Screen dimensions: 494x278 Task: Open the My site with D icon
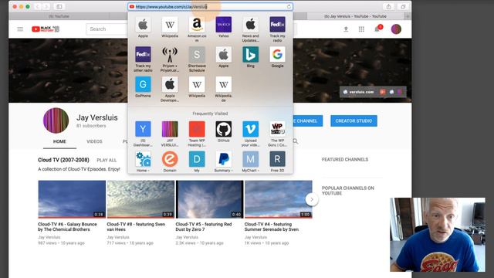coord(197,159)
